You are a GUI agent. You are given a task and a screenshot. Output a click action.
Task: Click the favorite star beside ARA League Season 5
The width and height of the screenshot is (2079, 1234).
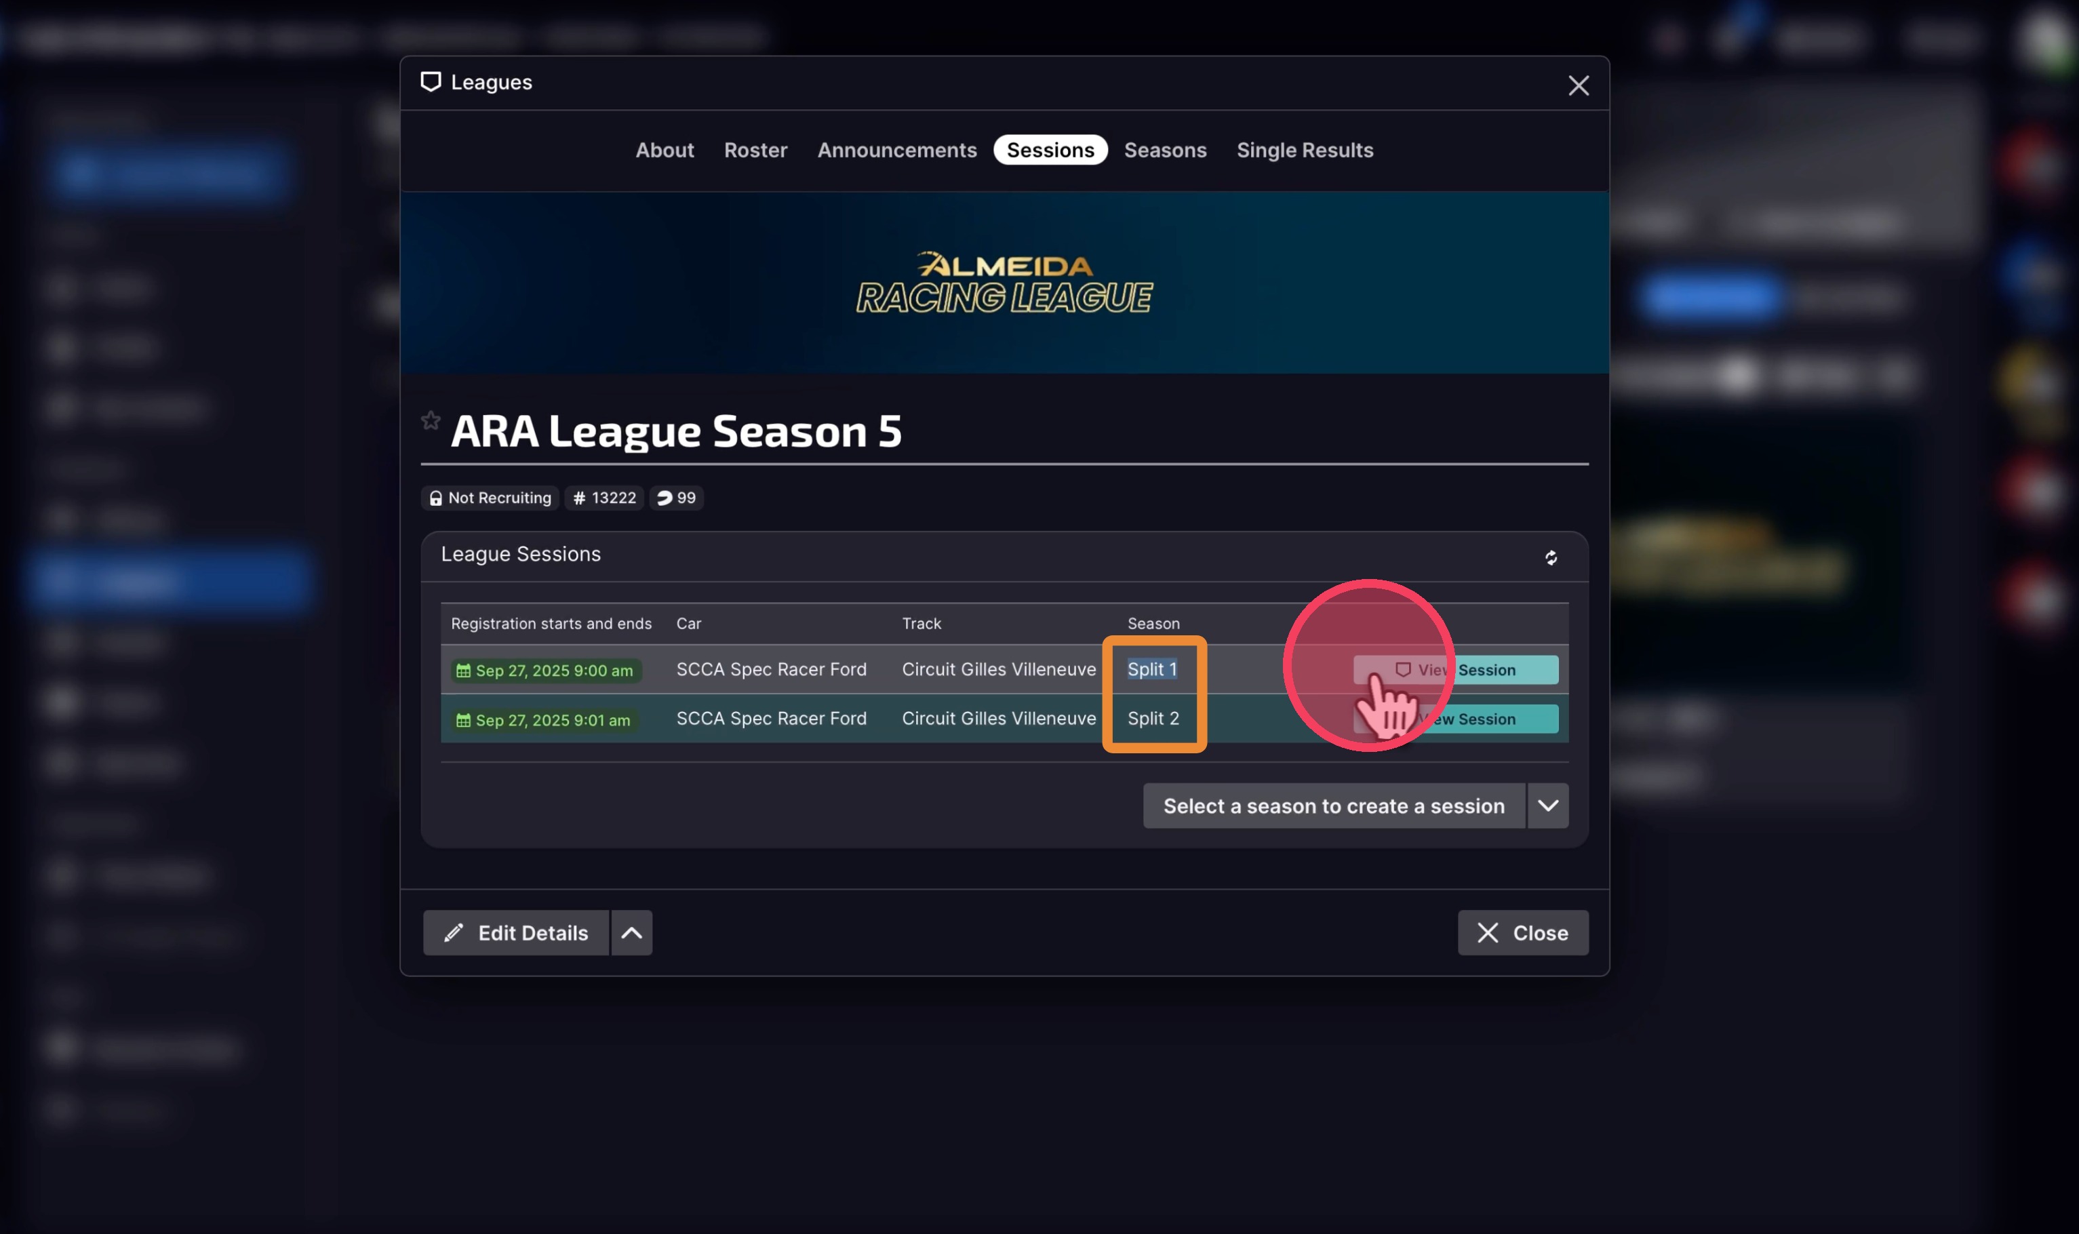click(430, 420)
